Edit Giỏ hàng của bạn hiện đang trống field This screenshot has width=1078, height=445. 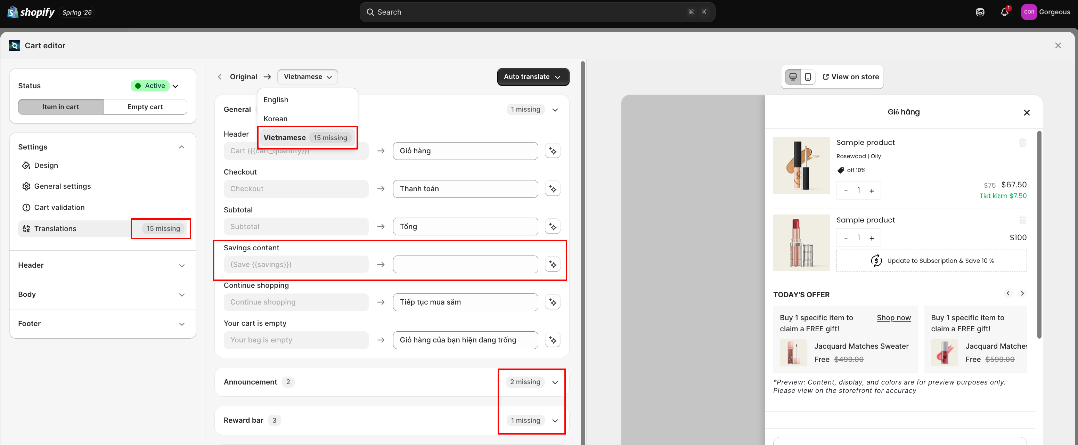pyautogui.click(x=465, y=340)
